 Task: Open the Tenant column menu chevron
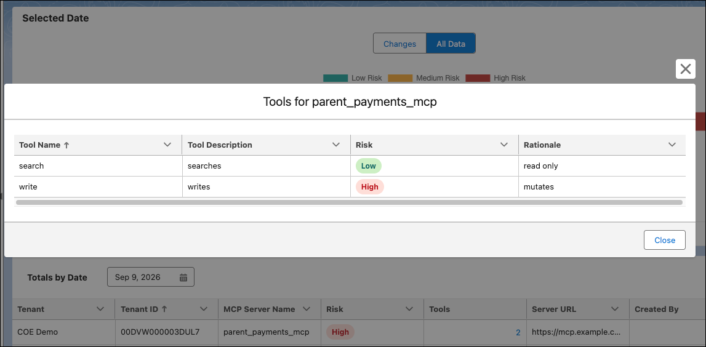click(100, 309)
